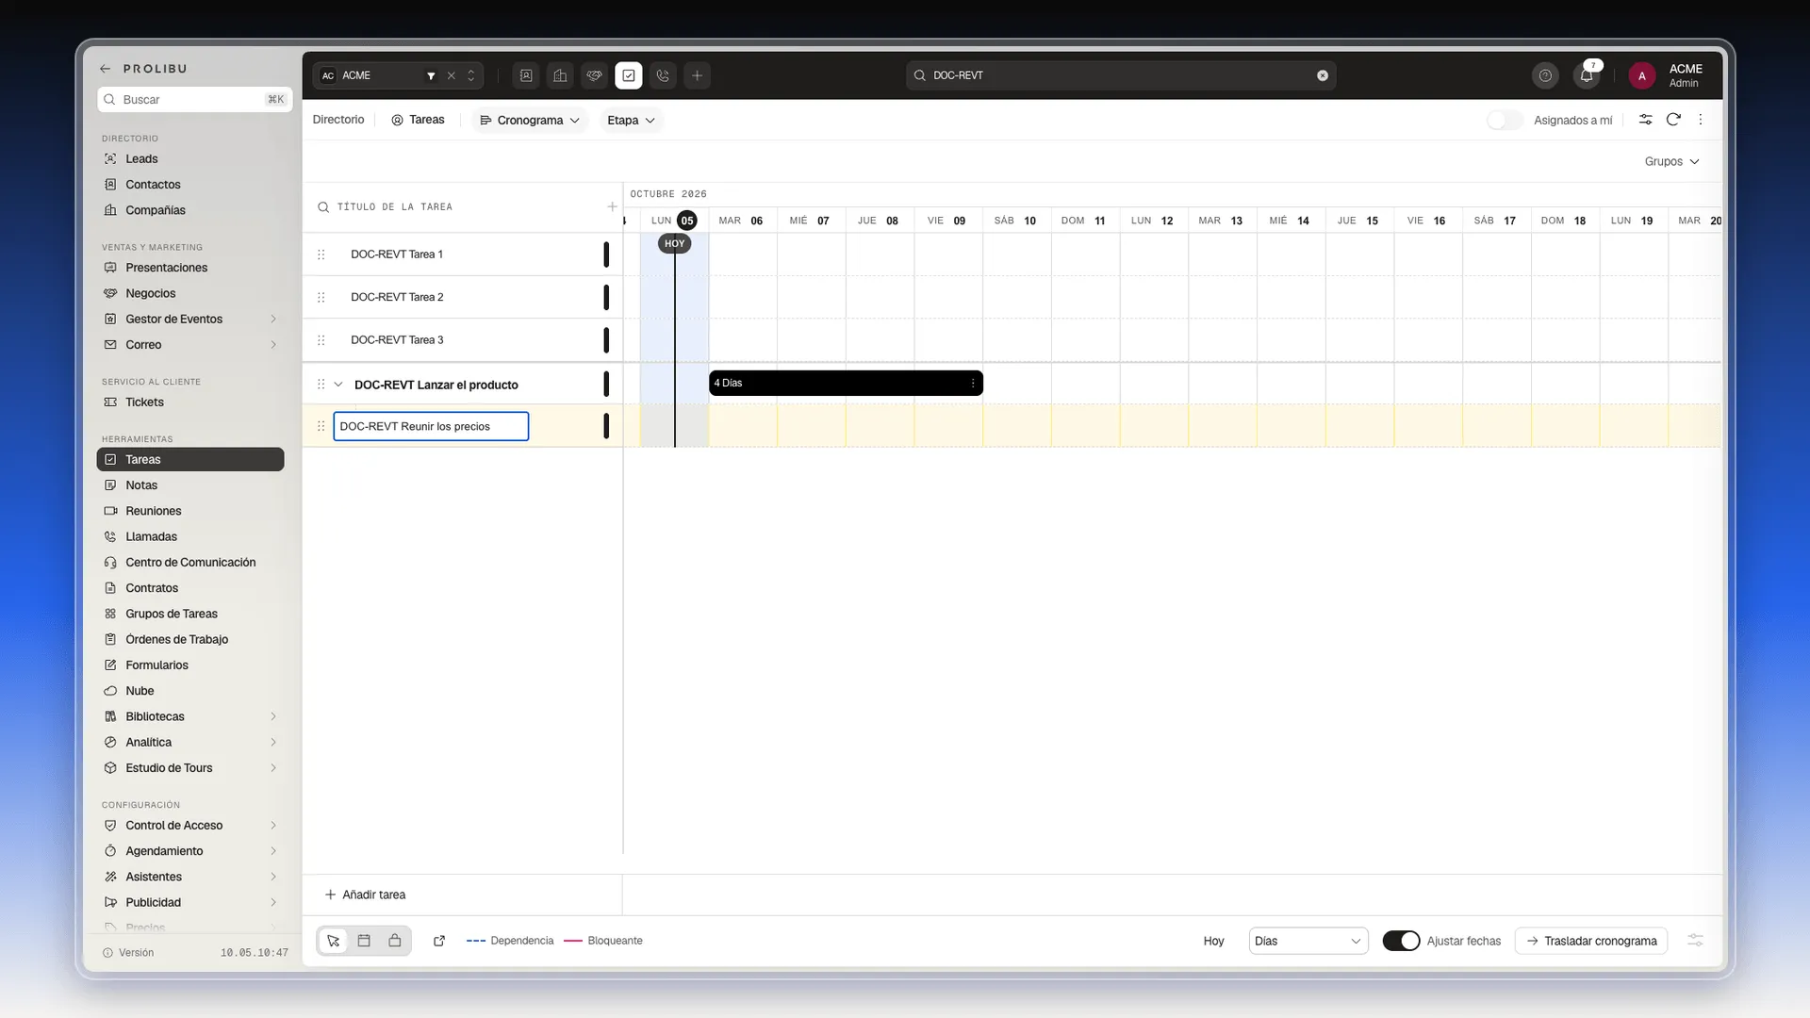
Task: Click the export share icon in bottom bar
Action: click(439, 941)
